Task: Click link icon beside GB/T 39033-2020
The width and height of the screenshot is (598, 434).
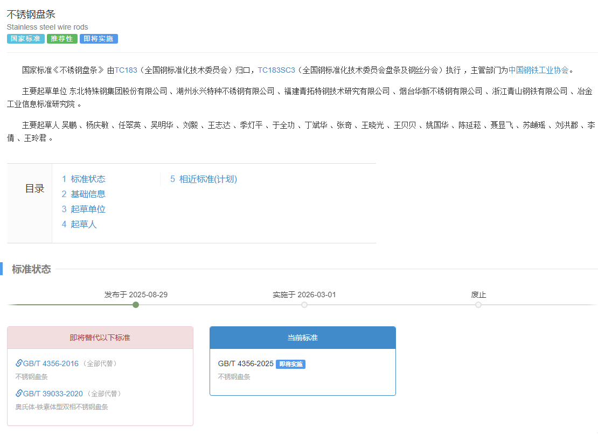Action: pos(19,394)
